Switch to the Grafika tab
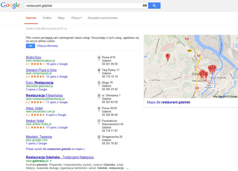Viewport: 238px width, 171px height. pyautogui.click(x=47, y=18)
